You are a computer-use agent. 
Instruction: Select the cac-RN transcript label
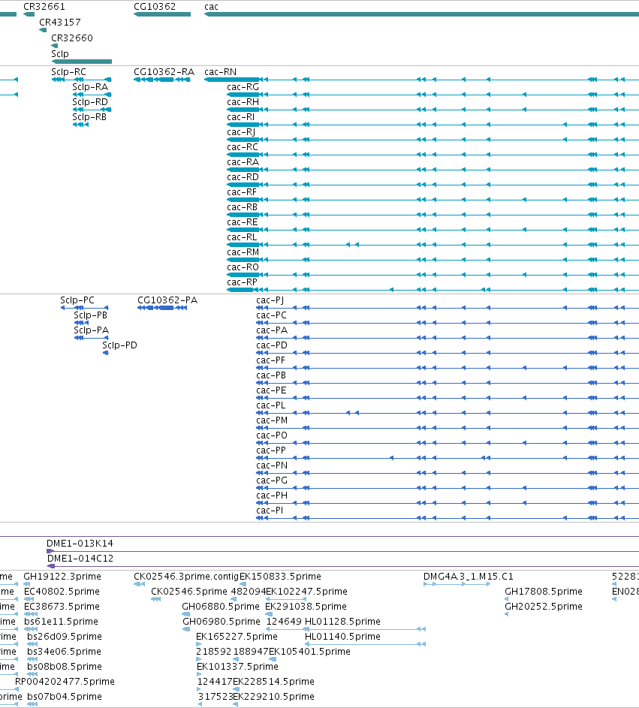point(220,72)
